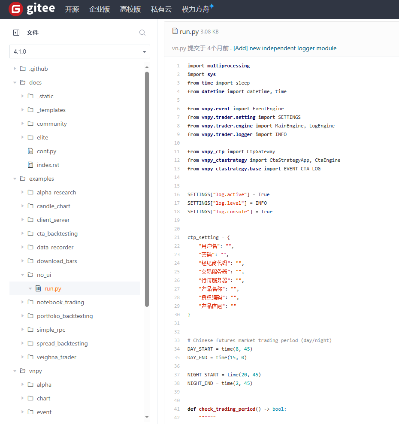Click the chart folder icon

tap(30, 398)
